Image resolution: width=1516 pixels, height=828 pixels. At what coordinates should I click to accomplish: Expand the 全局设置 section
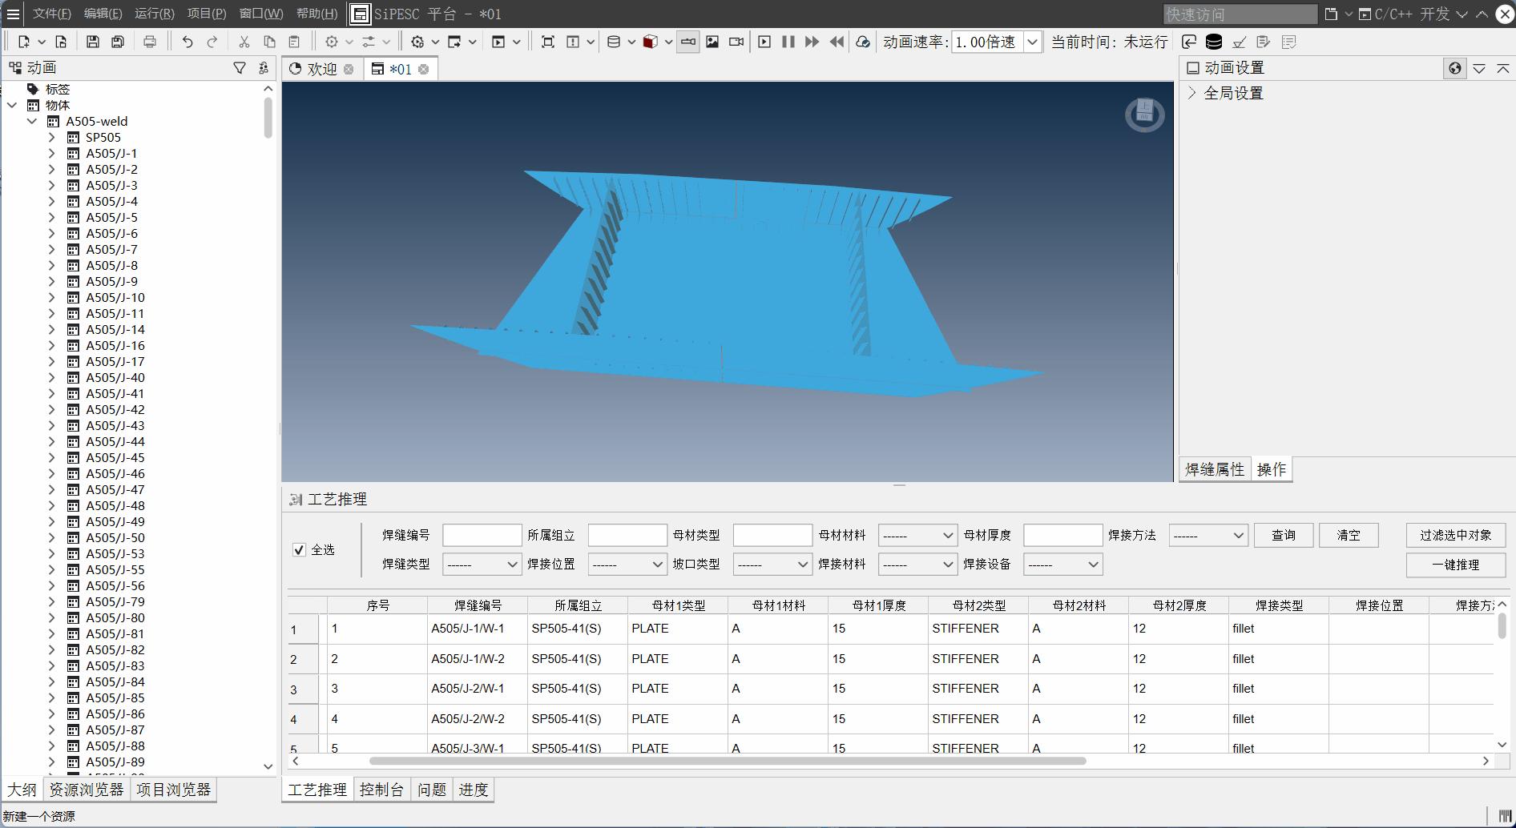1192,93
